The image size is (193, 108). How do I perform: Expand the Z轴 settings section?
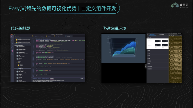click(158, 58)
